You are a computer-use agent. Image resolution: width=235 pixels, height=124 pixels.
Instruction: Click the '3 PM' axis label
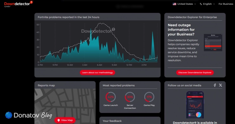(x=144, y=65)
